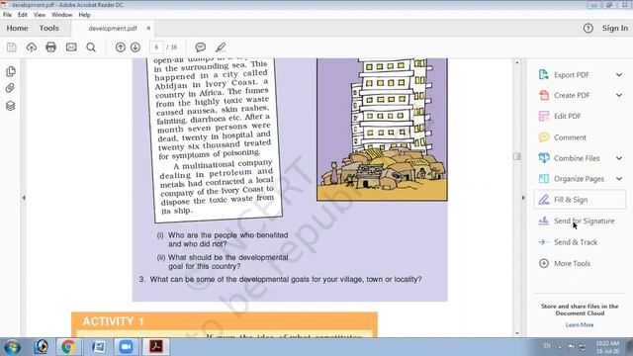
Task: Click the Save file icon in toolbar
Action: pos(11,47)
